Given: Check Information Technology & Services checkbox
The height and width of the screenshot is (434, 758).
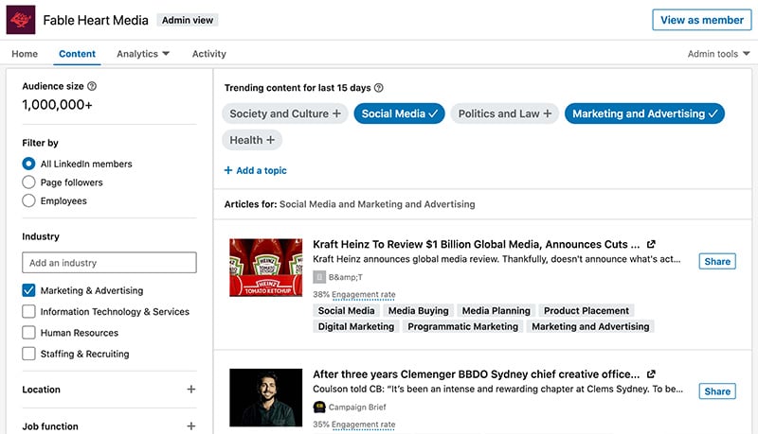Looking at the screenshot, I should pos(28,311).
